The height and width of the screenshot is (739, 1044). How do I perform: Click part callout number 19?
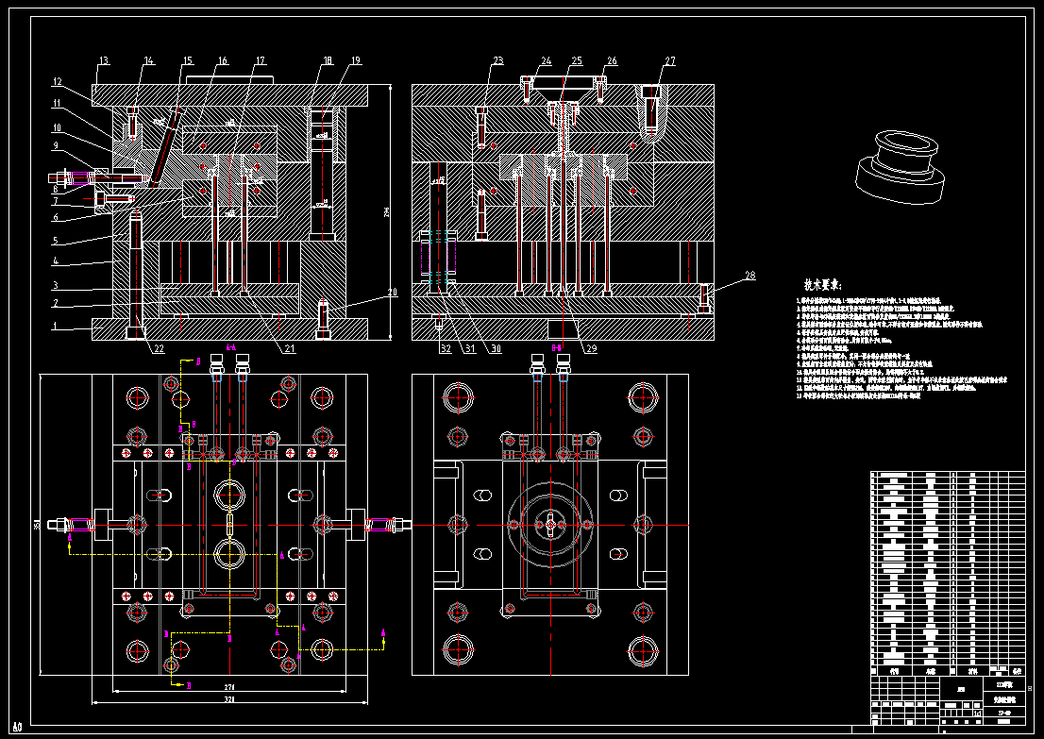point(356,60)
